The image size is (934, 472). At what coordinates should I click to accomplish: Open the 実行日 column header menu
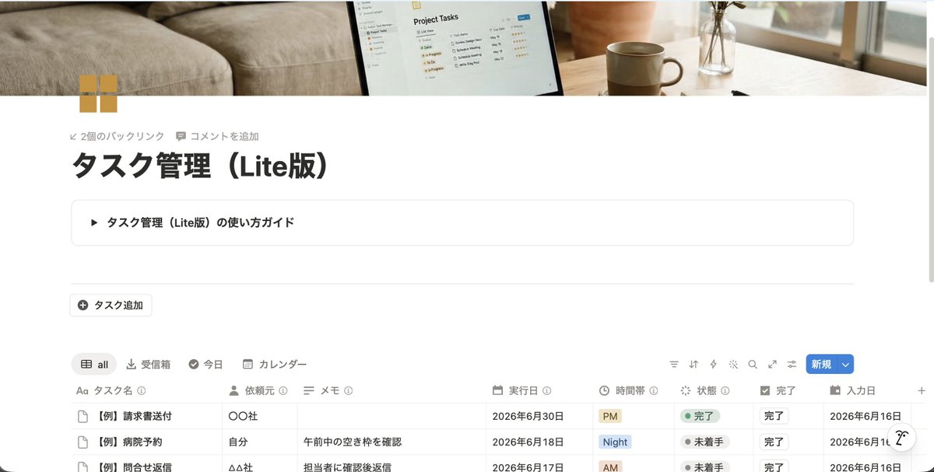click(540, 390)
